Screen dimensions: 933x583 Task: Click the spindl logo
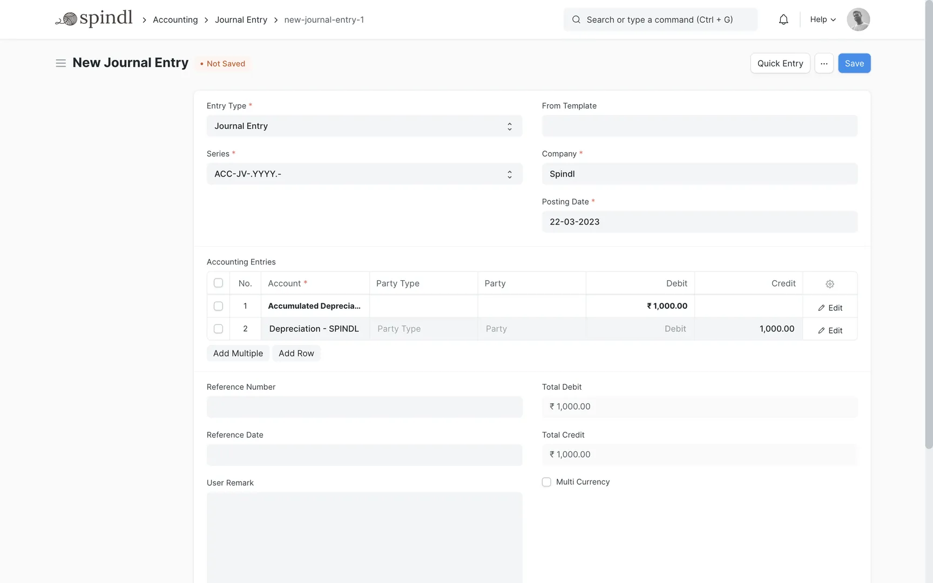pos(94,19)
